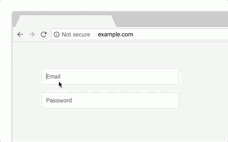Go back with the left arrow
Image resolution: width=228 pixels, height=142 pixels.
[20, 34]
